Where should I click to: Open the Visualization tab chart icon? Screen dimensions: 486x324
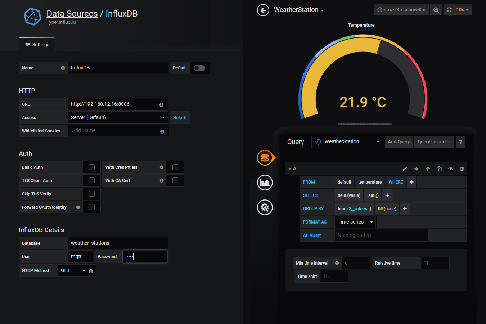coord(265,183)
